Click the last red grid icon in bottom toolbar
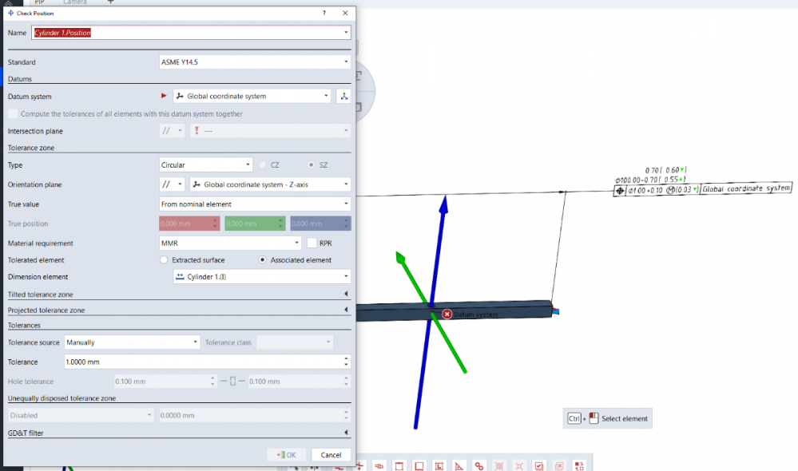Image resolution: width=798 pixels, height=471 pixels. coord(579,465)
